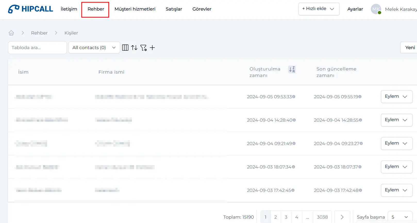Open filter settings funnel icon
417x223 pixels.
tap(144, 48)
